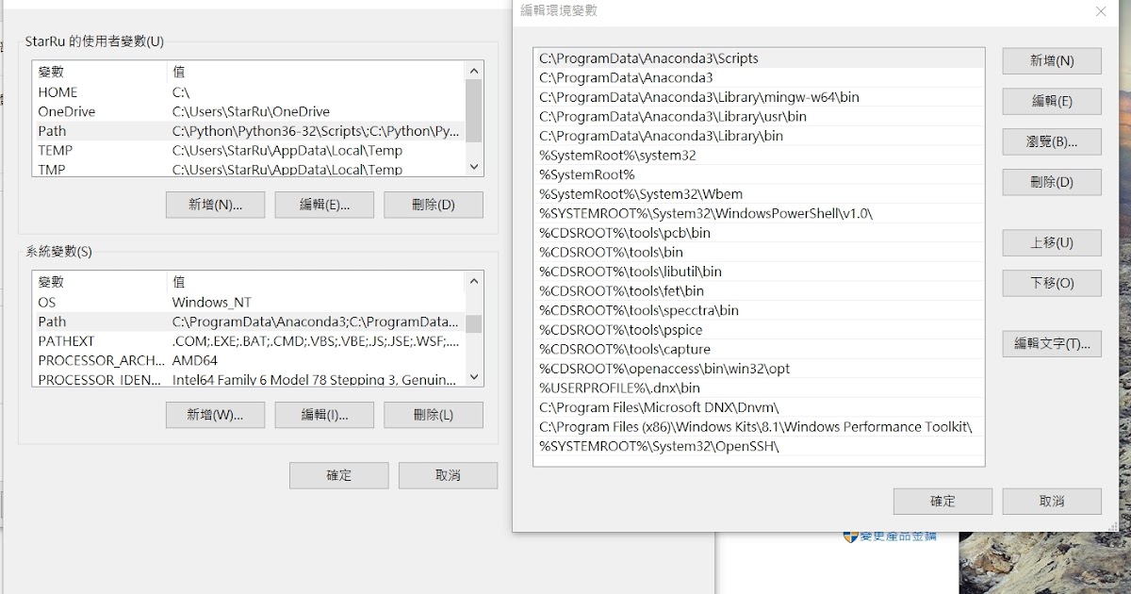Move entry up with 上移(U)
Viewport: 1131px width, 594px height.
[1052, 242]
